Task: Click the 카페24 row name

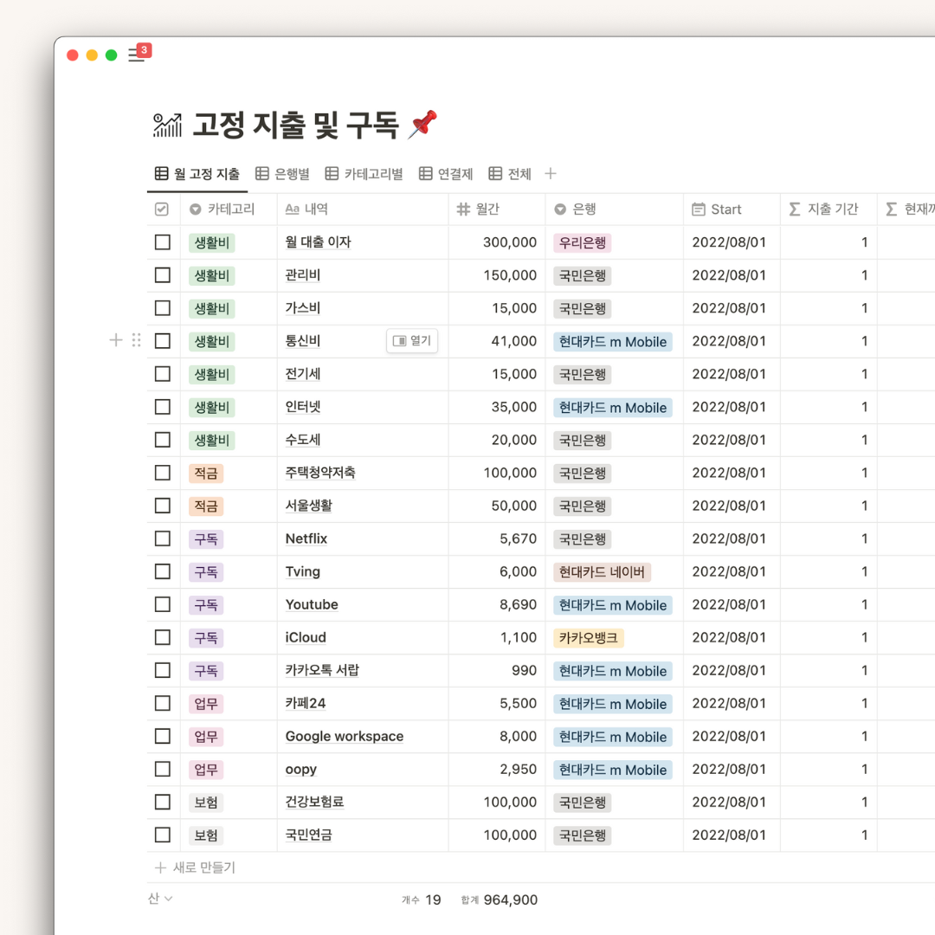Action: pyautogui.click(x=306, y=704)
